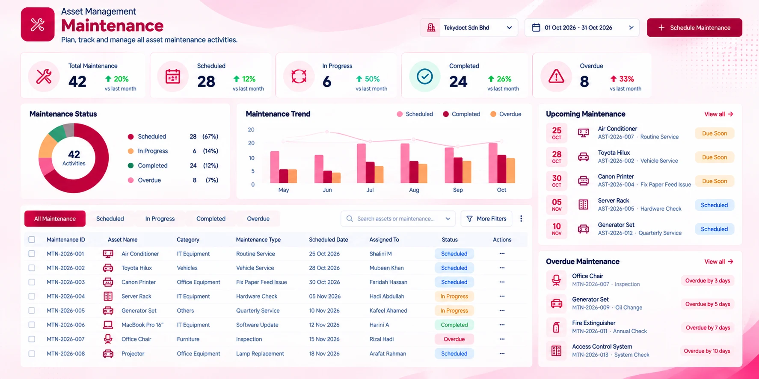The image size is (759, 379).
Task: Open the Tekydoct Sdn Bhd company dropdown
Action: point(469,28)
